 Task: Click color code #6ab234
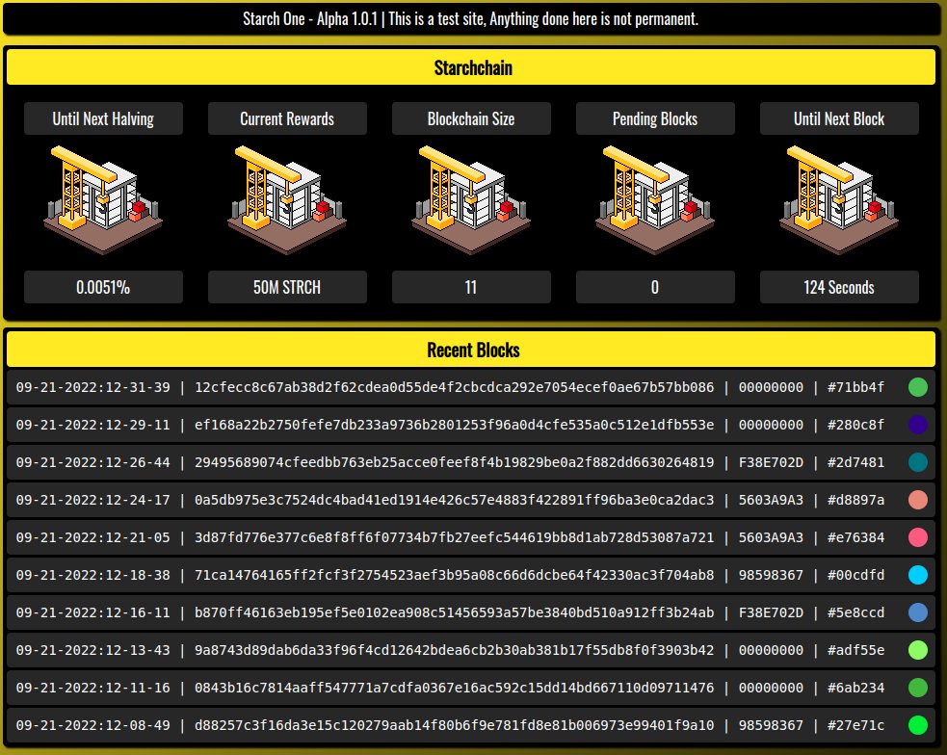(855, 688)
